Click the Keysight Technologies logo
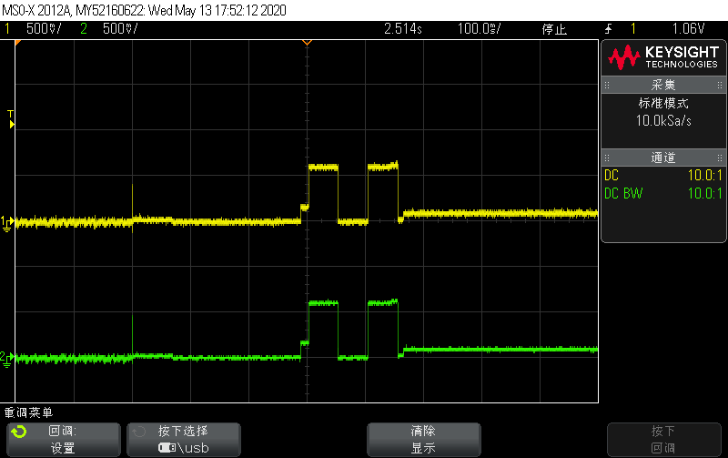The height and width of the screenshot is (458, 728). click(x=663, y=57)
